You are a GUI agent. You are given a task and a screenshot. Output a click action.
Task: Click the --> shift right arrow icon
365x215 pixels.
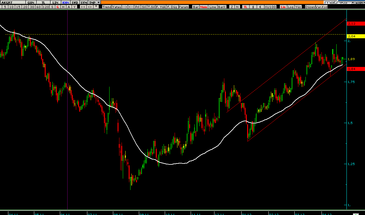coord(125,7)
